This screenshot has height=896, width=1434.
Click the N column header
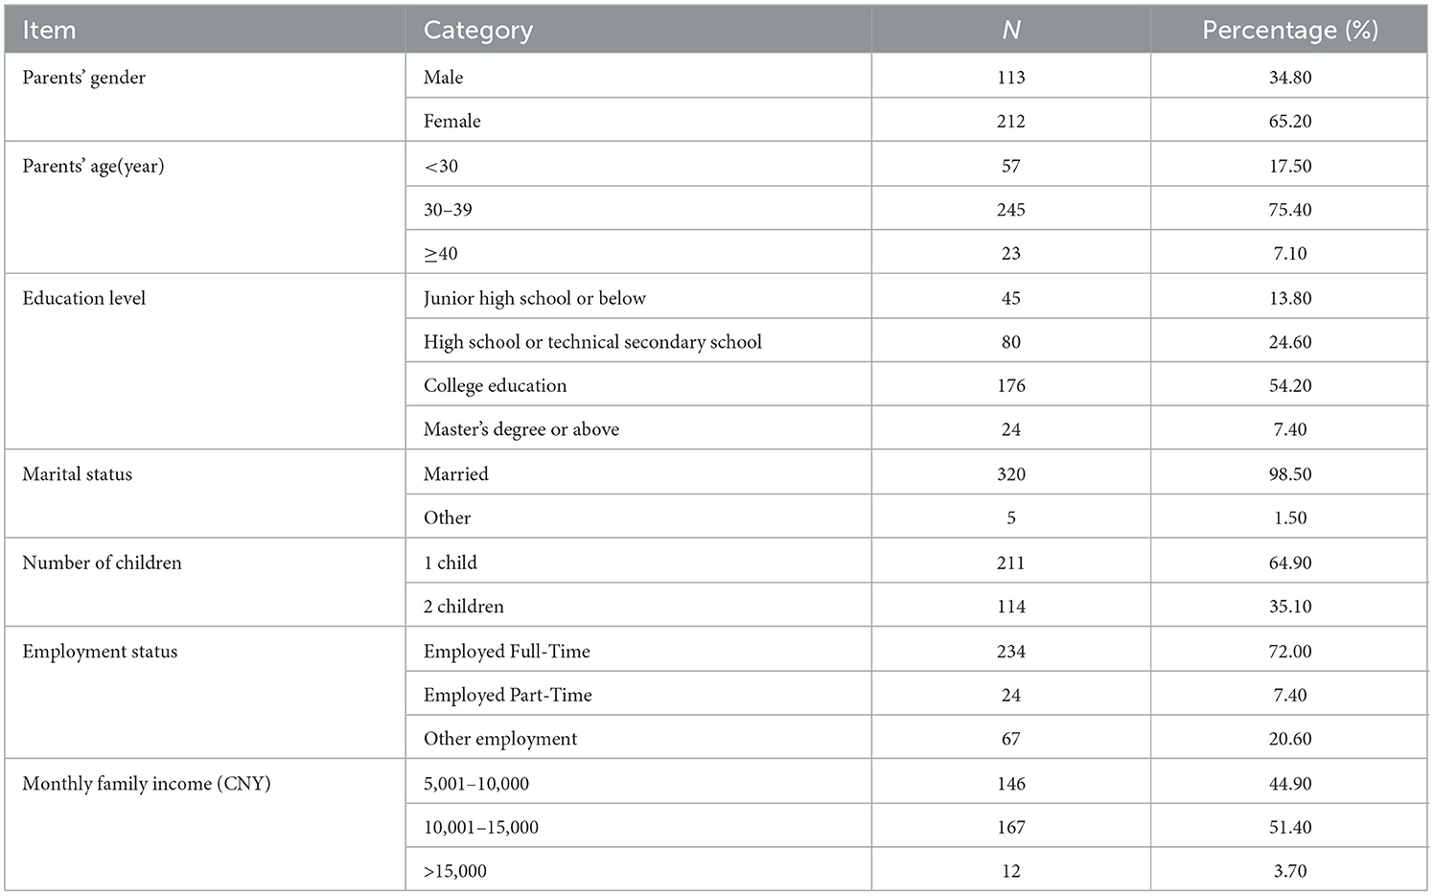[x=1010, y=31]
